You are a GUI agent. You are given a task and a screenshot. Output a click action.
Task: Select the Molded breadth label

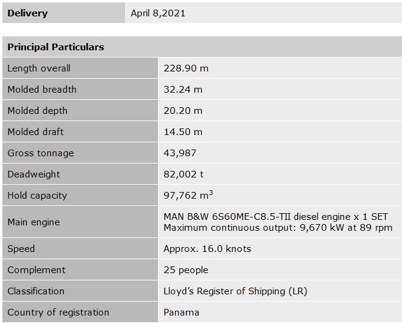click(x=42, y=90)
